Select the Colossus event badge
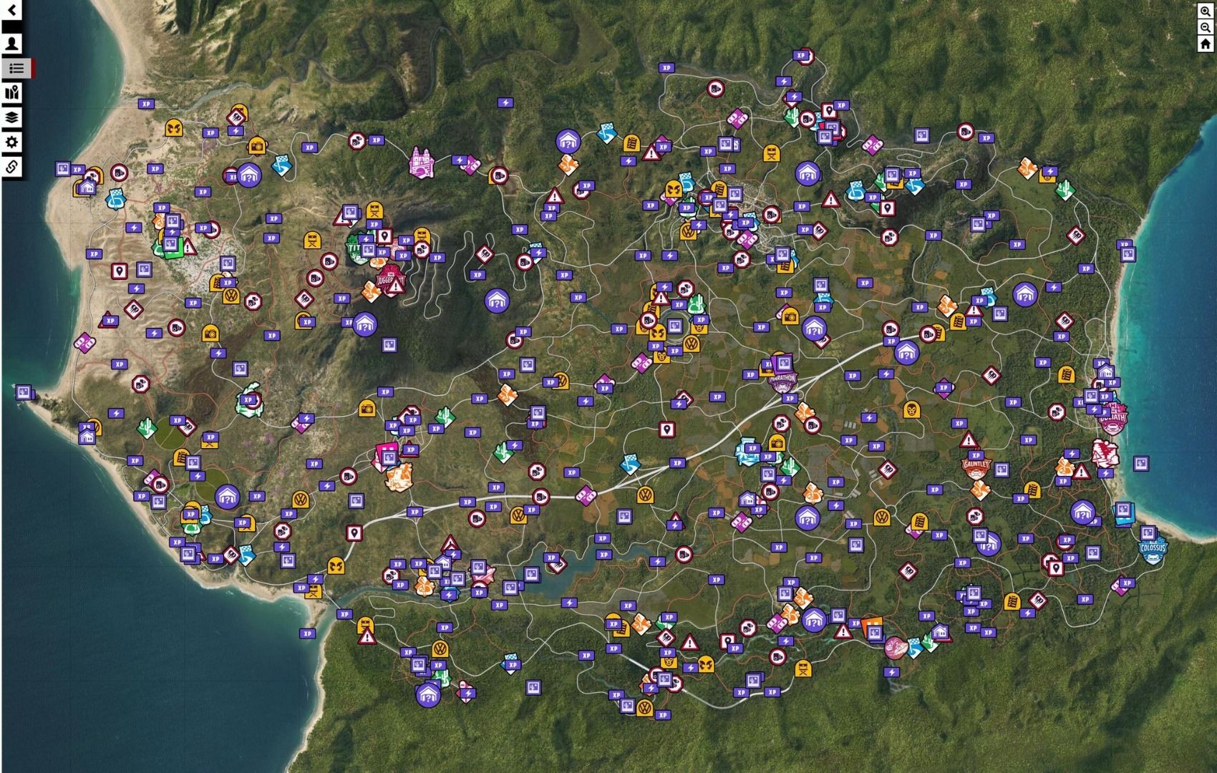The height and width of the screenshot is (773, 1217). 1153,549
